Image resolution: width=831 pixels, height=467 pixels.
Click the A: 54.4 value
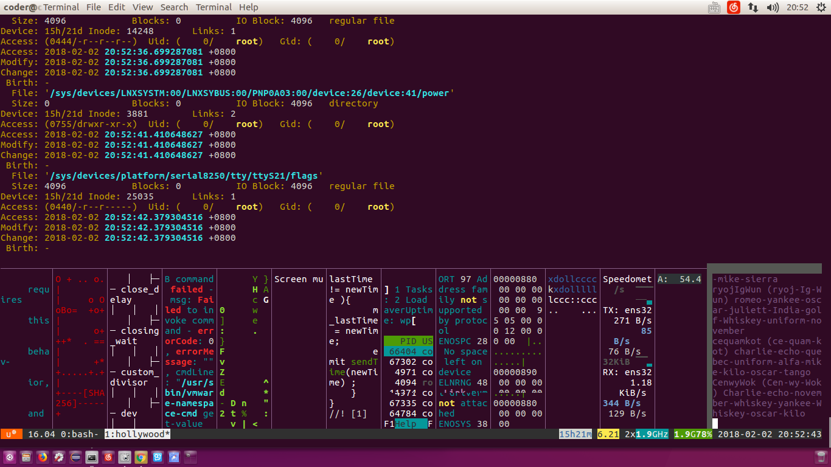click(680, 279)
